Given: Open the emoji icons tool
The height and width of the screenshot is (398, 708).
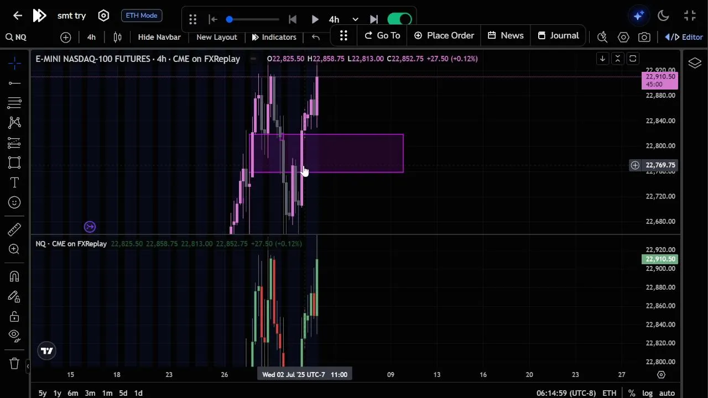Looking at the screenshot, I should tap(15, 202).
